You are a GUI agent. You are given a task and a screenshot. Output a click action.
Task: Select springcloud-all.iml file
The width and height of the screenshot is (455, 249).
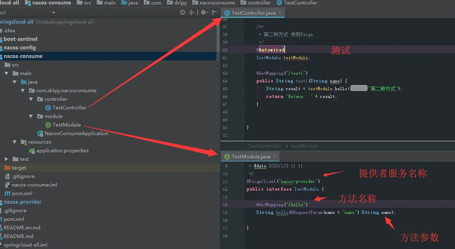pyautogui.click(x=24, y=245)
